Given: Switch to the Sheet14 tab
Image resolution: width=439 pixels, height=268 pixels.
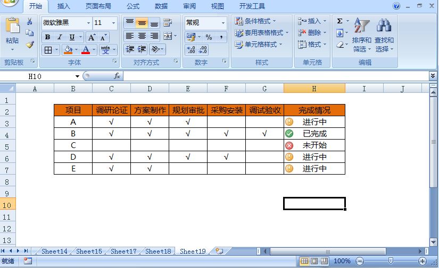Looking at the screenshot, I should (54, 251).
